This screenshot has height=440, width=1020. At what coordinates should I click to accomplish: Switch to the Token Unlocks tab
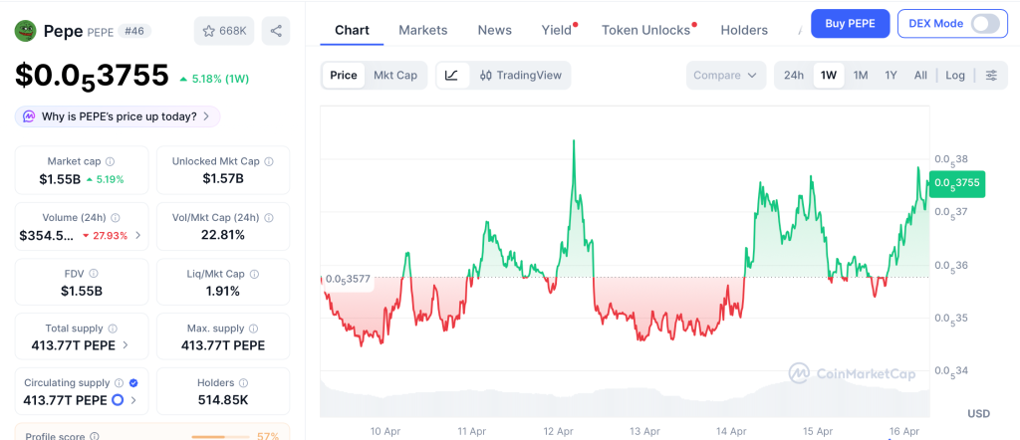coord(645,30)
